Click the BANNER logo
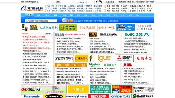This screenshot has width=175, height=98. (x=54, y=96)
